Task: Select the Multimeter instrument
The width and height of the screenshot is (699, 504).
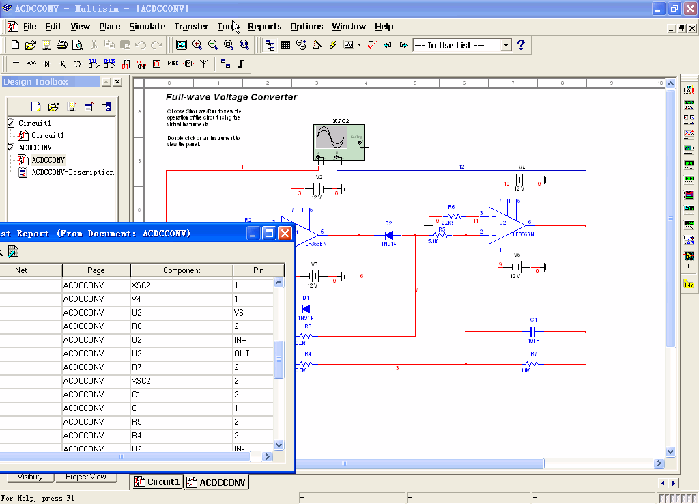Action: (x=689, y=90)
